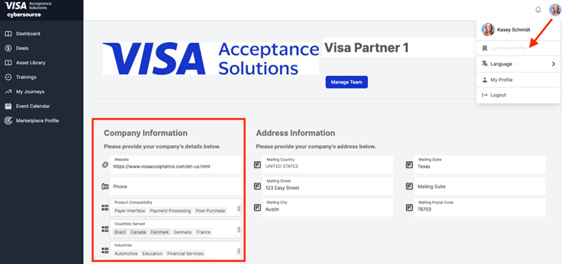Screen dimensions: 562x264
Task: Click the Event Calendar icon
Action: click(x=8, y=106)
